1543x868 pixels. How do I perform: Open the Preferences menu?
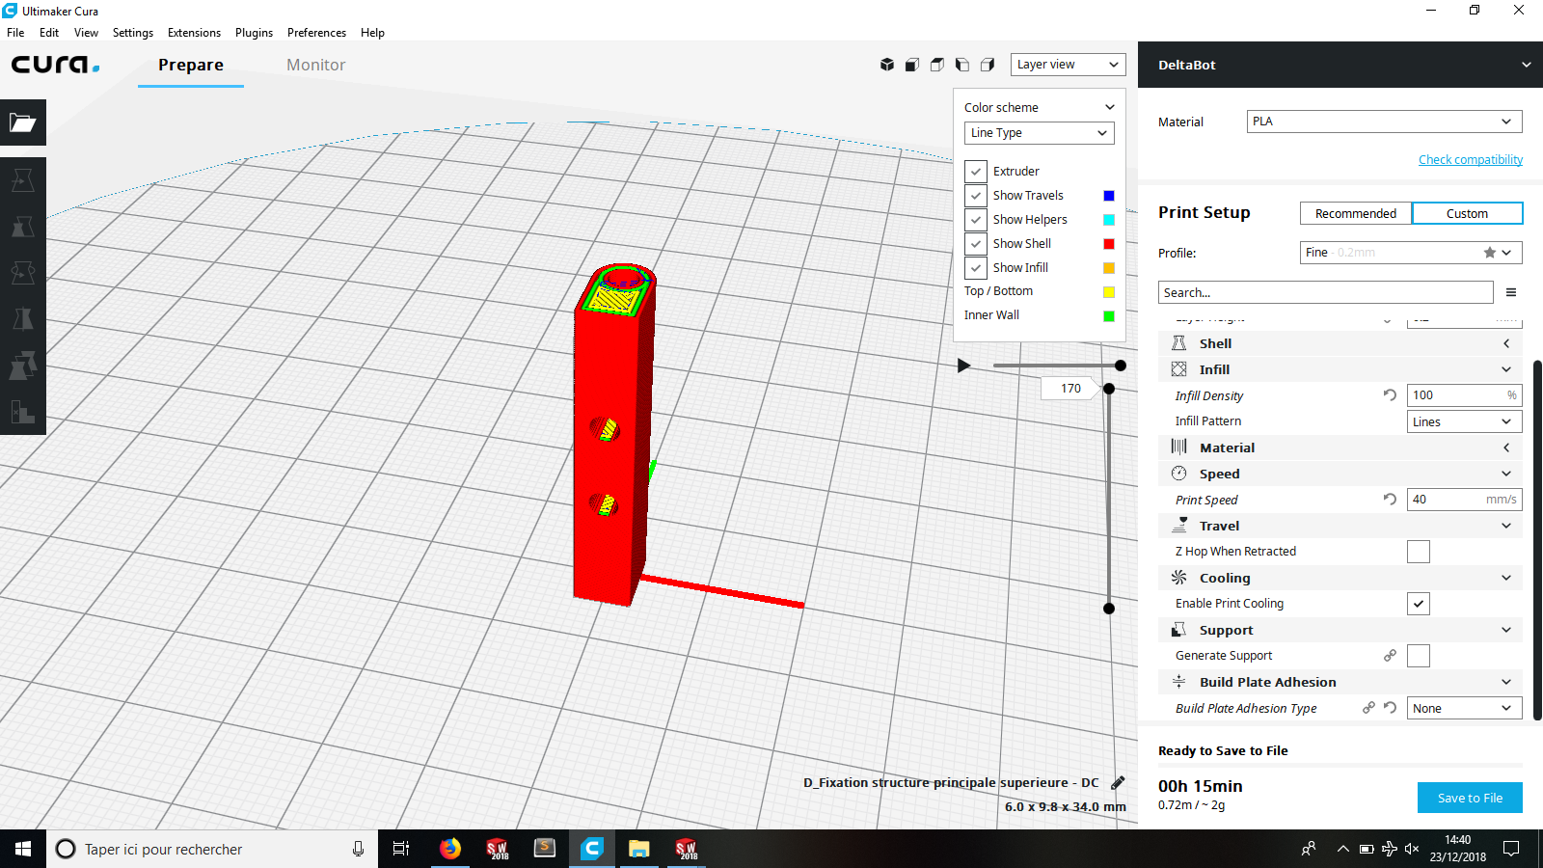316,33
